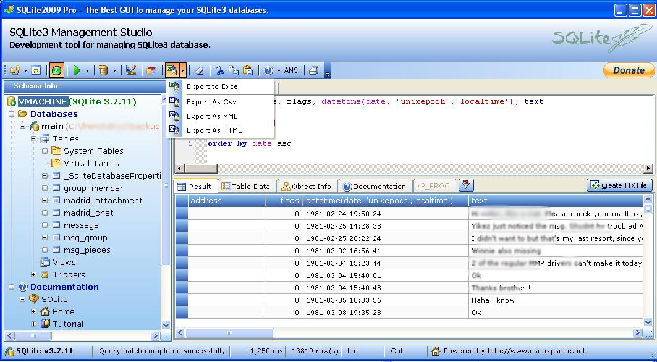Click the text column header

(556, 200)
